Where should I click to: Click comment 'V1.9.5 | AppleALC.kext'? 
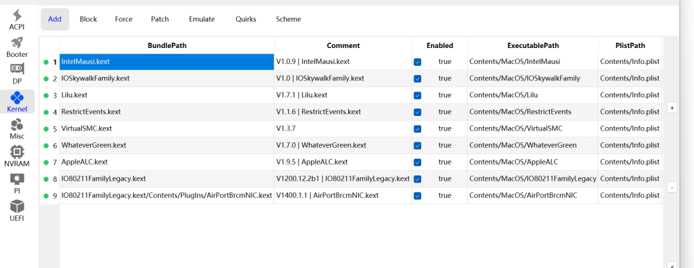pos(343,162)
